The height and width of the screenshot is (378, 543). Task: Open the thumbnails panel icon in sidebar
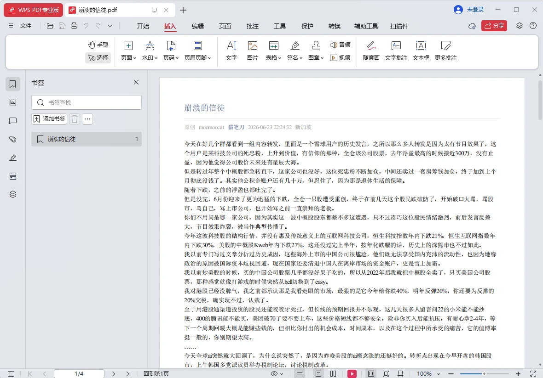click(13, 102)
